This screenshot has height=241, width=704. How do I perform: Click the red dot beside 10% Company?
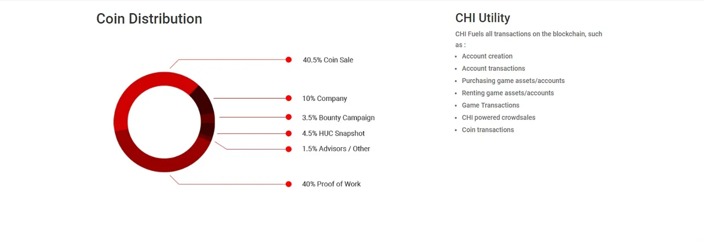[x=288, y=98]
